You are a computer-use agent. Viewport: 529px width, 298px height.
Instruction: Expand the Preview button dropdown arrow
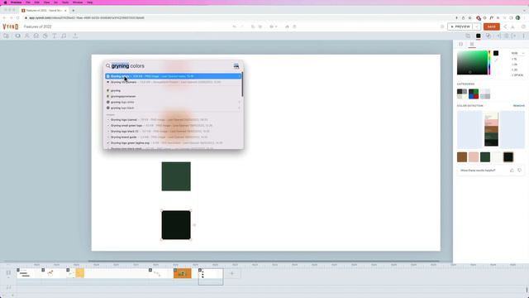[476, 26]
